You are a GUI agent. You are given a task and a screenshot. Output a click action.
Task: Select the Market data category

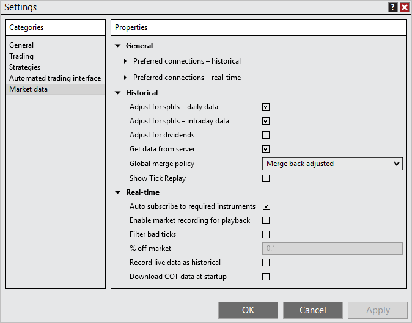click(x=55, y=89)
